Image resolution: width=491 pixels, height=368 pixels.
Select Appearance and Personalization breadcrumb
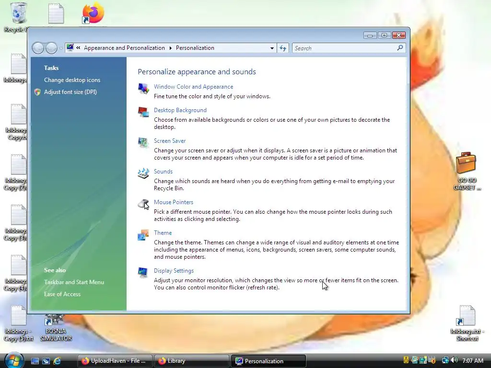pyautogui.click(x=124, y=48)
